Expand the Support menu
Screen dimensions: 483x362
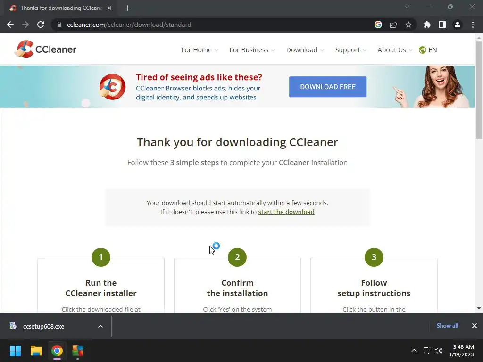(x=351, y=50)
